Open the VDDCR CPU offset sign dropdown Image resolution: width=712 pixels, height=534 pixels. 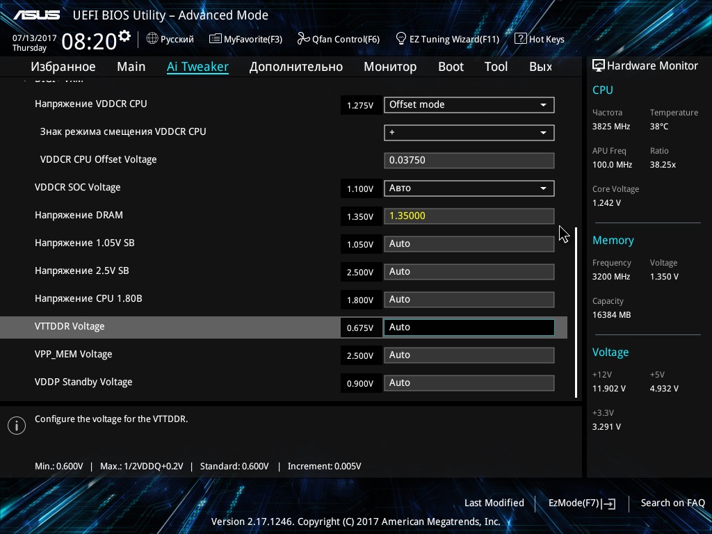click(469, 133)
